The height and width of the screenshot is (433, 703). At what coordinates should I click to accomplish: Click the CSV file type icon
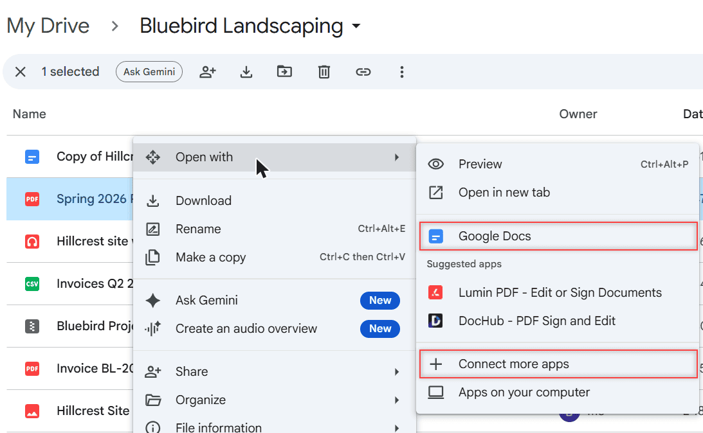coord(32,284)
